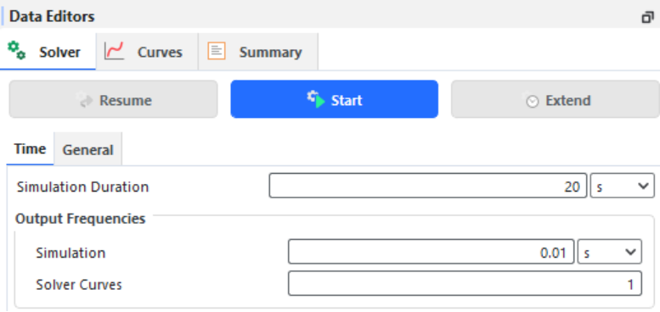Focus the Simulation Duration value field
This screenshot has width=660, height=312.
pos(427,186)
